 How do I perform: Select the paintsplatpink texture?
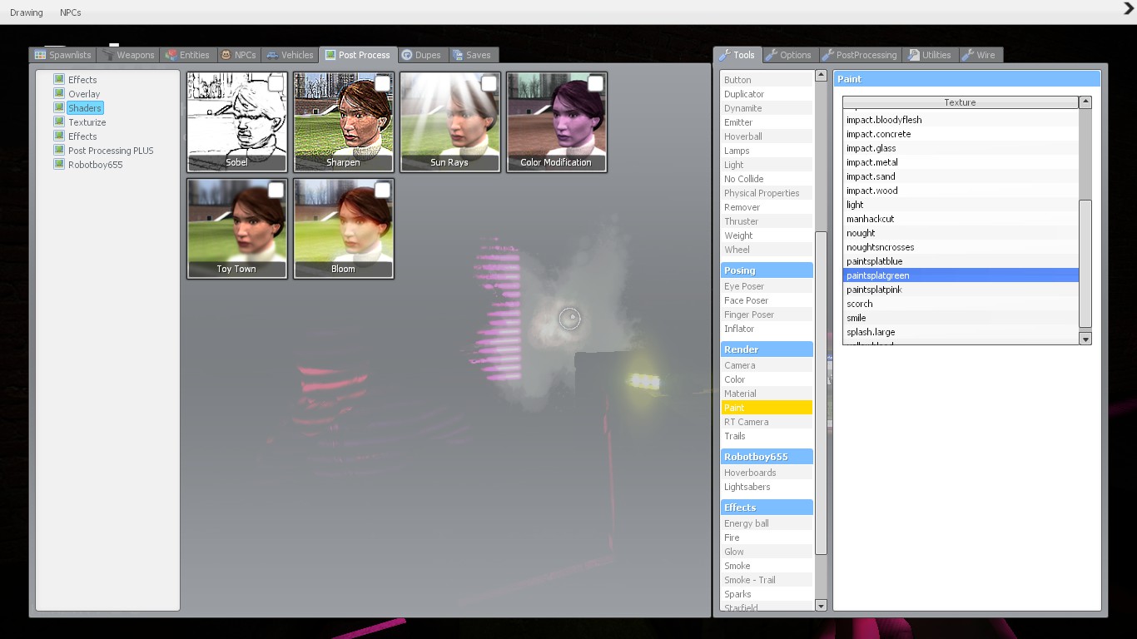pyautogui.click(x=961, y=290)
